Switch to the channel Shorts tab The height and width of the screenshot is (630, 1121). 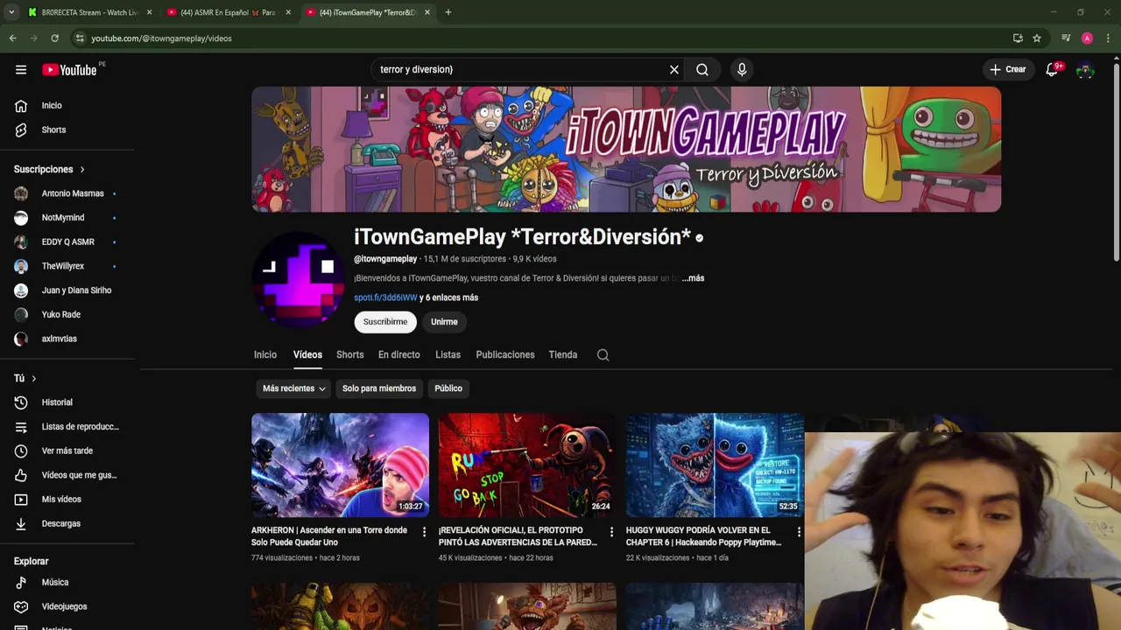point(349,355)
